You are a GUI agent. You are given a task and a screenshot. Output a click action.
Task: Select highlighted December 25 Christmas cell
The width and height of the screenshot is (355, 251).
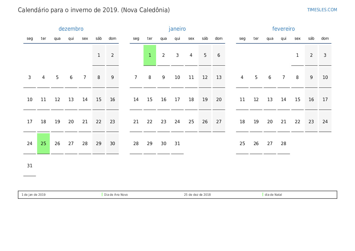[43, 144]
